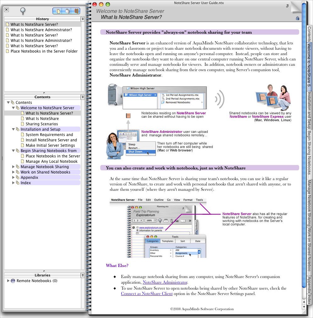Screen dimensions: 313x318
Task: Select Make Initial Server Settings in Contents
Action: pos(50,145)
